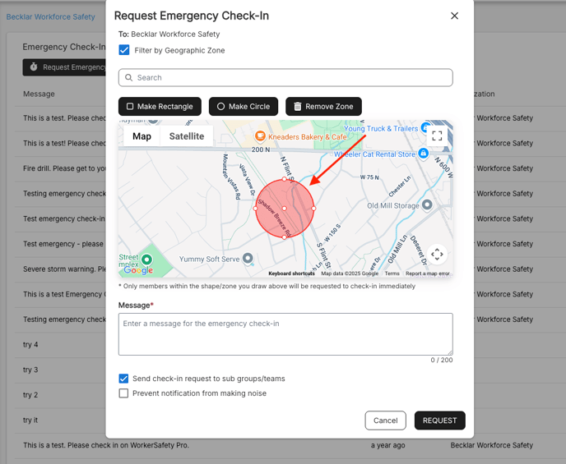Close the Request Emergency Check-In dialog

point(454,16)
